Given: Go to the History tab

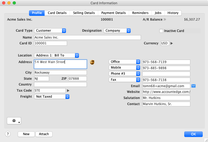Looking at the screenshot, I should pos(173,13).
